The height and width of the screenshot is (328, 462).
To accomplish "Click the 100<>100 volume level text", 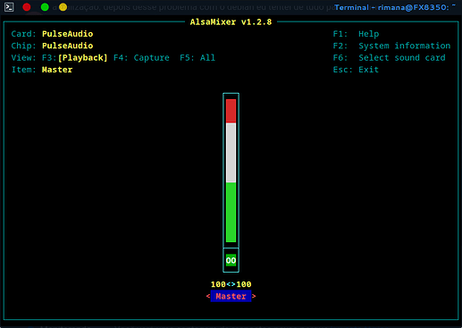I will click(x=231, y=284).
